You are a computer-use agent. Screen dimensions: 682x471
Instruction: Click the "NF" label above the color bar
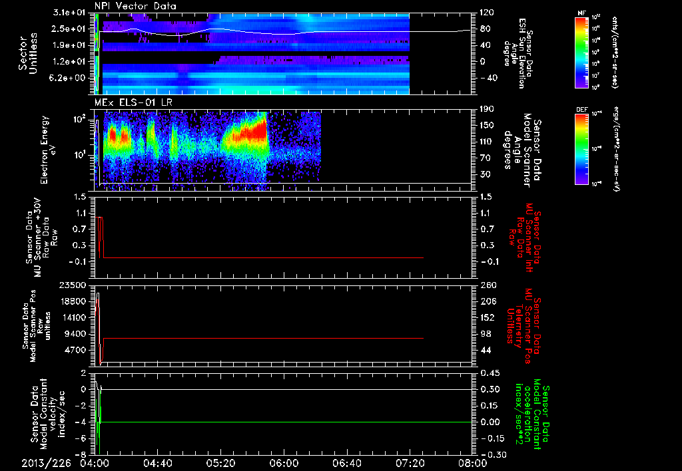581,13
